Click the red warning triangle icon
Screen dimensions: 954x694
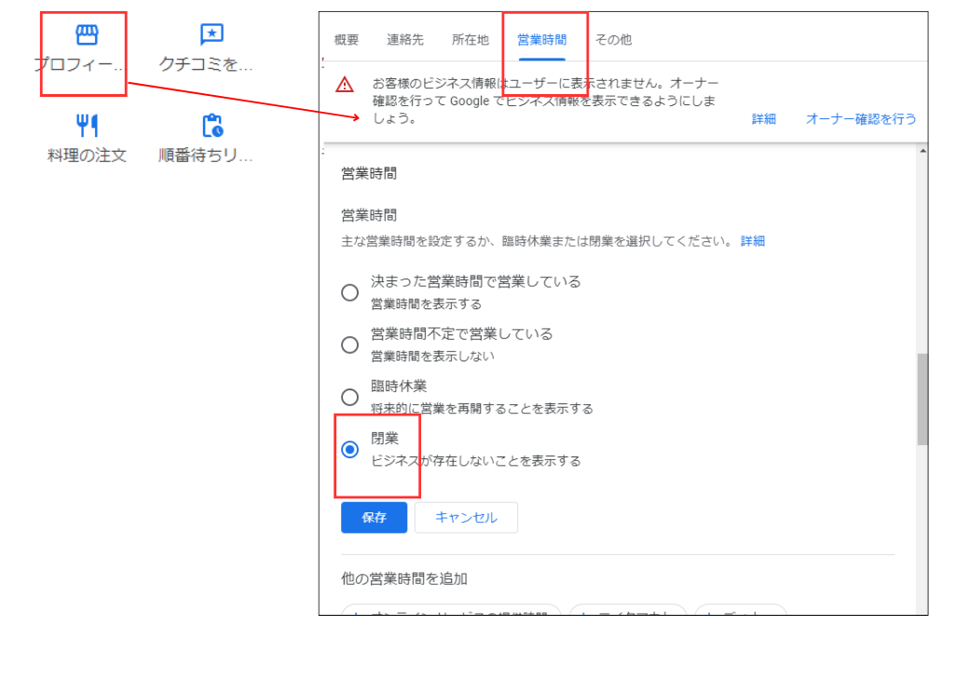[345, 84]
